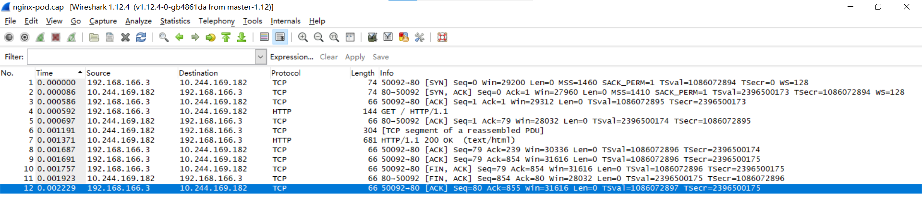922x217 pixels.
Task: Open the Internals menu
Action: [286, 21]
